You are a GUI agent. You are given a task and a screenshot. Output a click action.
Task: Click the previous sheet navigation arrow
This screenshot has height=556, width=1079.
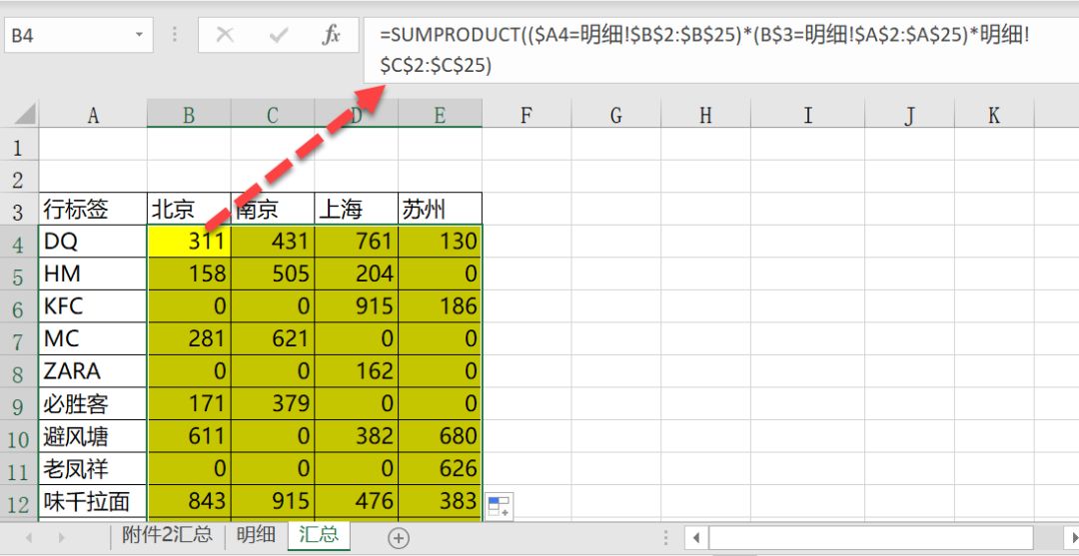tap(28, 537)
